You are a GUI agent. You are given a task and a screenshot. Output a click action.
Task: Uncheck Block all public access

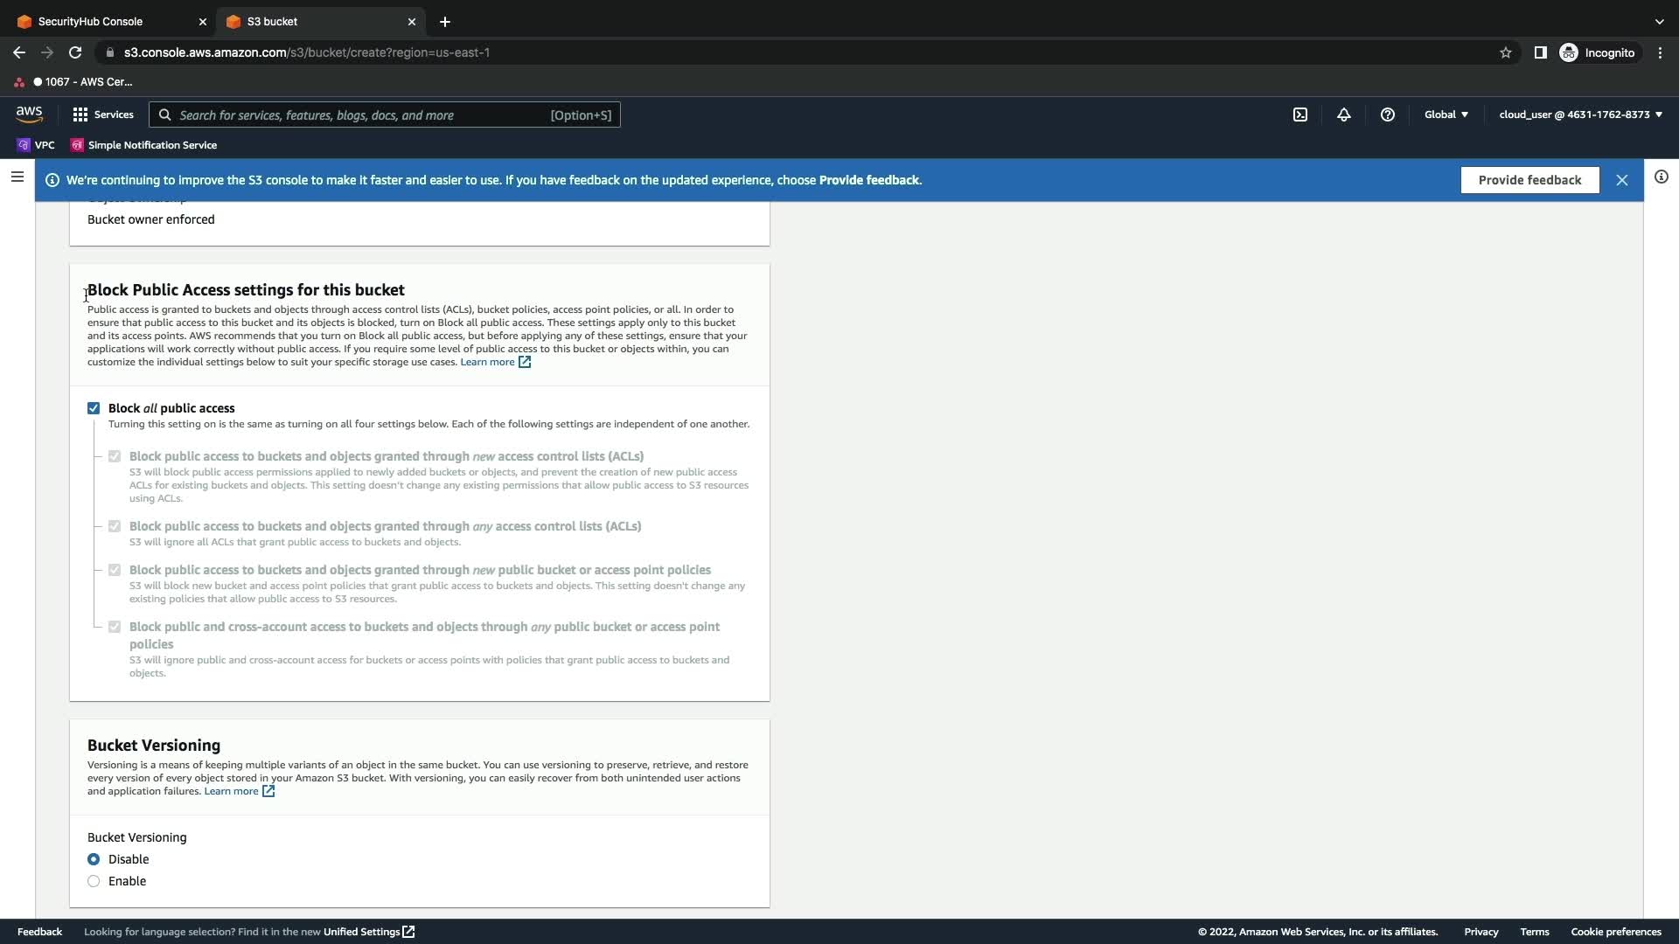94,408
